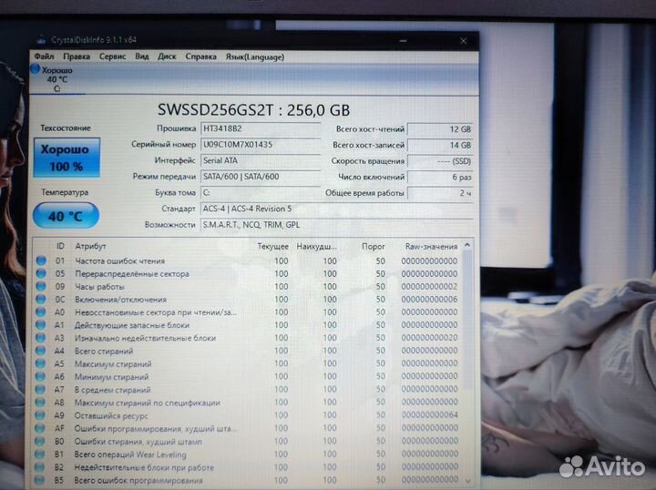
Task: Click status icon of row A0 Невосстановимые сектора
Action: [x=41, y=311]
